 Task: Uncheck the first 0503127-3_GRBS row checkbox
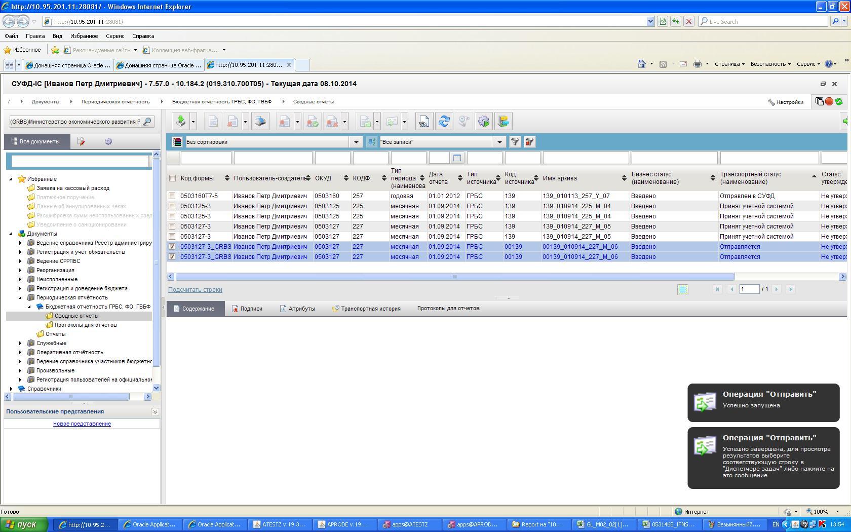(x=172, y=247)
